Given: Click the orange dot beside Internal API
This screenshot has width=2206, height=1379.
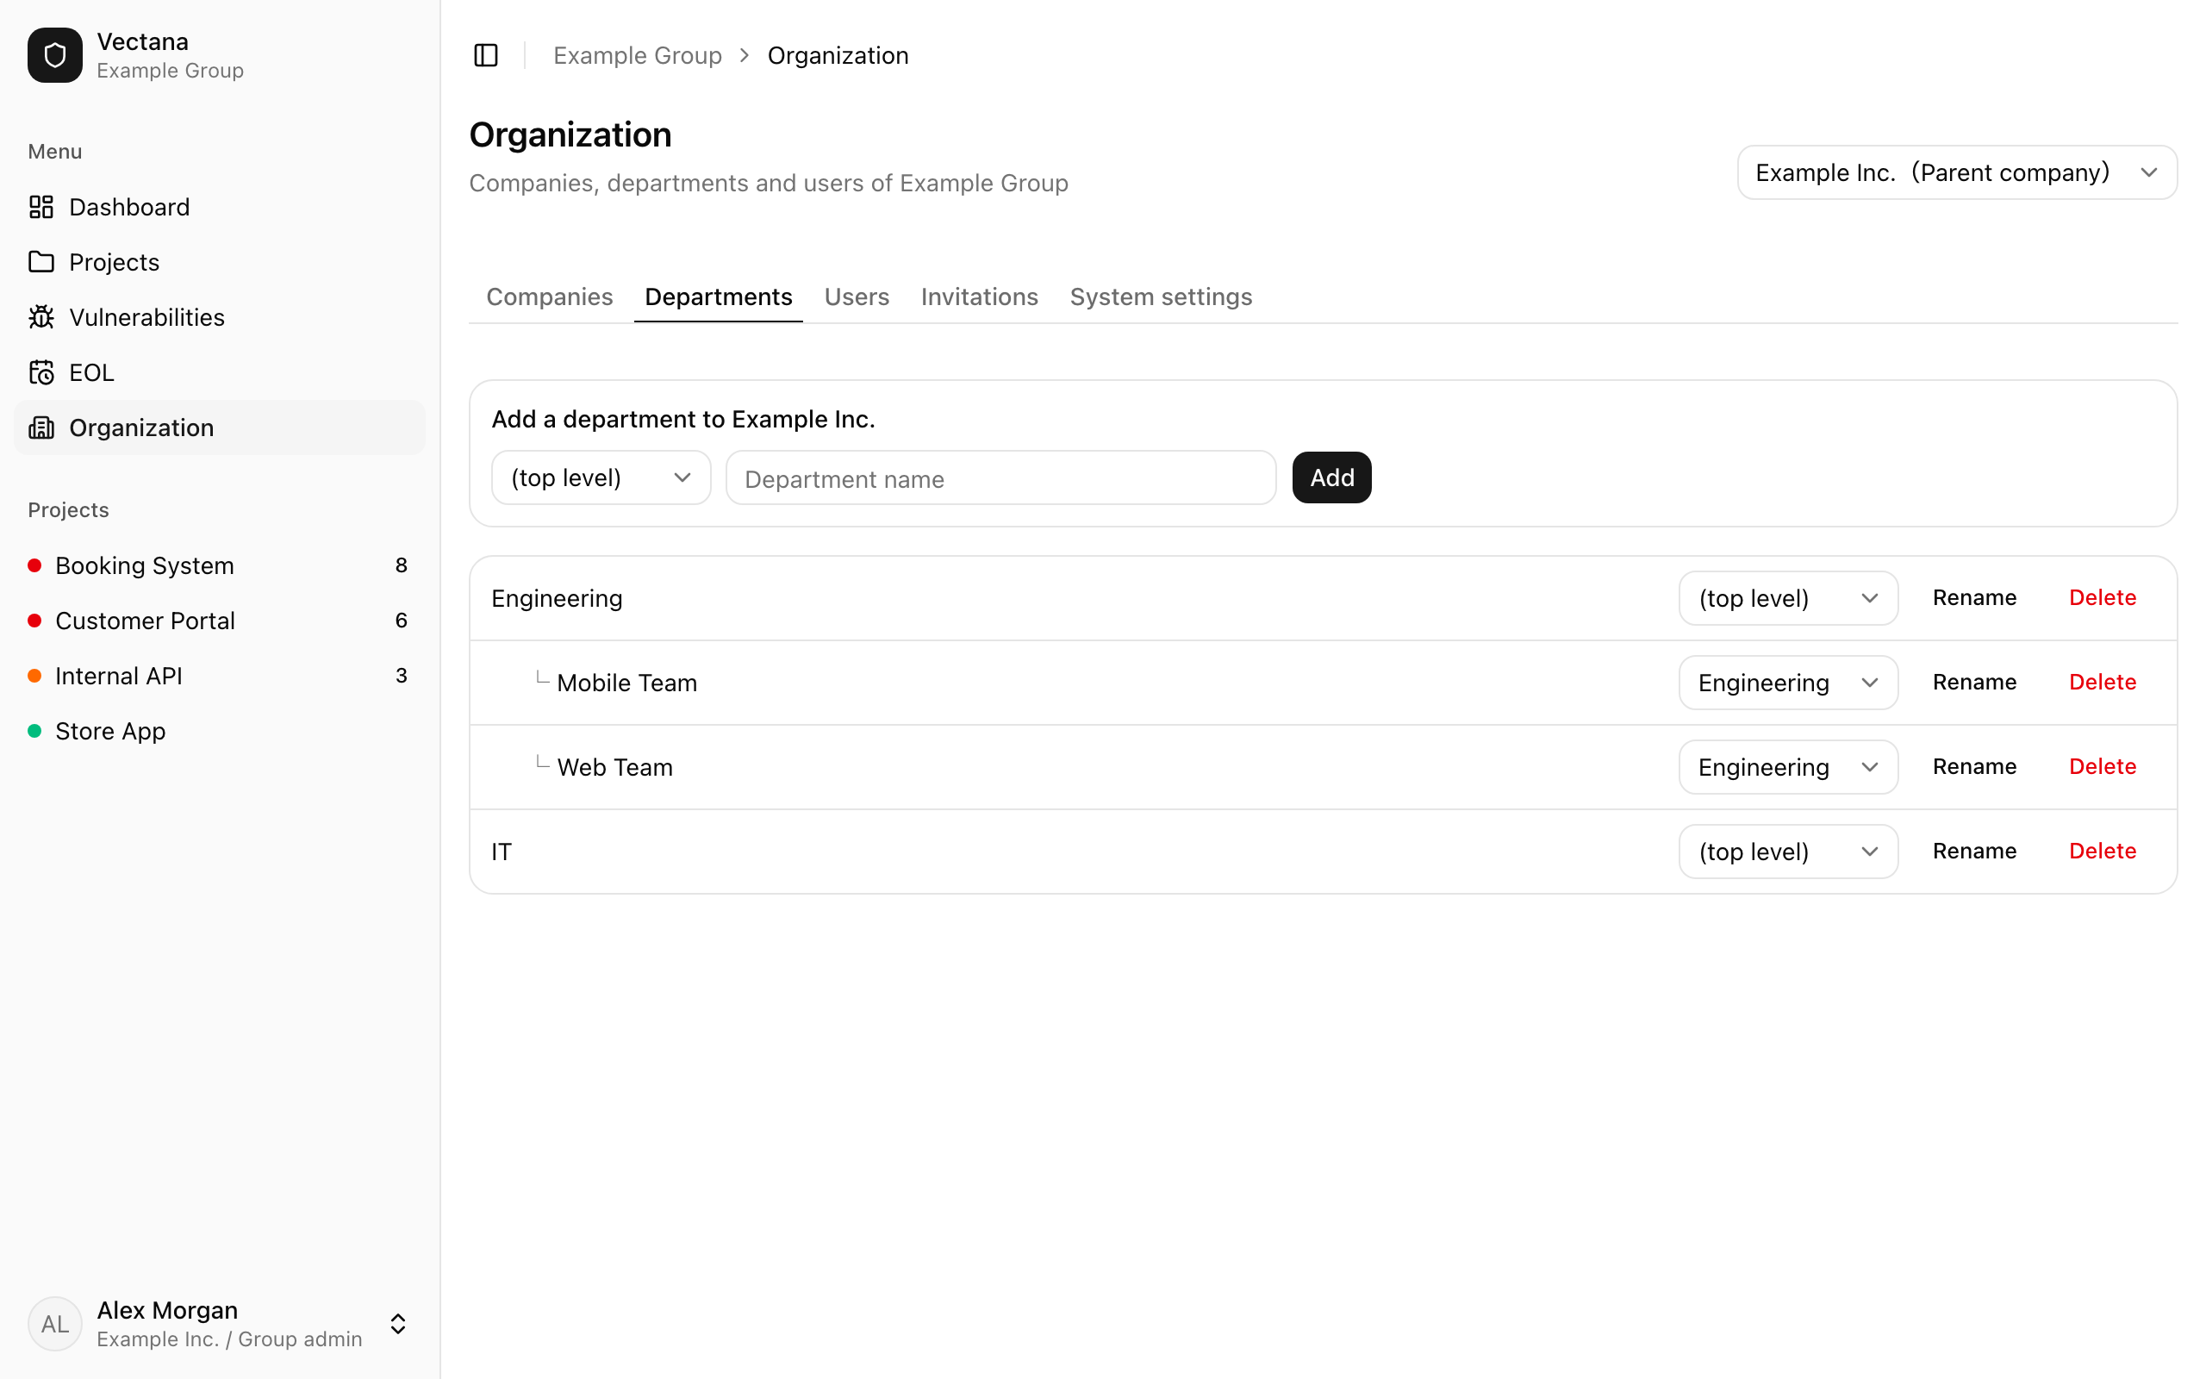Looking at the screenshot, I should click(34, 676).
